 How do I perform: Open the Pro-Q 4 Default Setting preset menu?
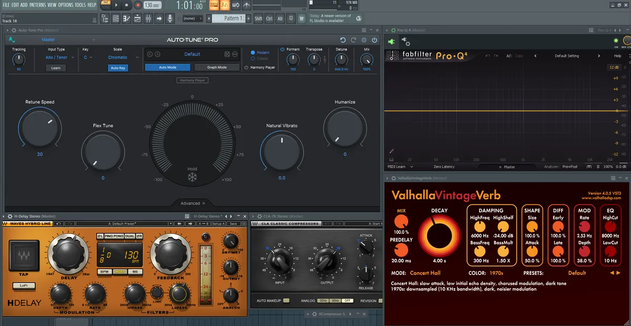pyautogui.click(x=567, y=56)
